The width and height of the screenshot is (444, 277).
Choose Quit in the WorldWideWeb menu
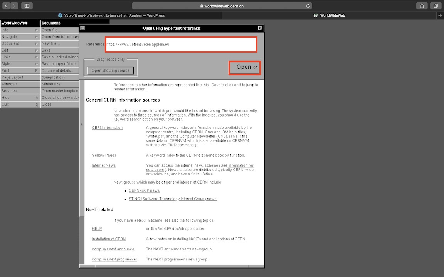pos(20,105)
